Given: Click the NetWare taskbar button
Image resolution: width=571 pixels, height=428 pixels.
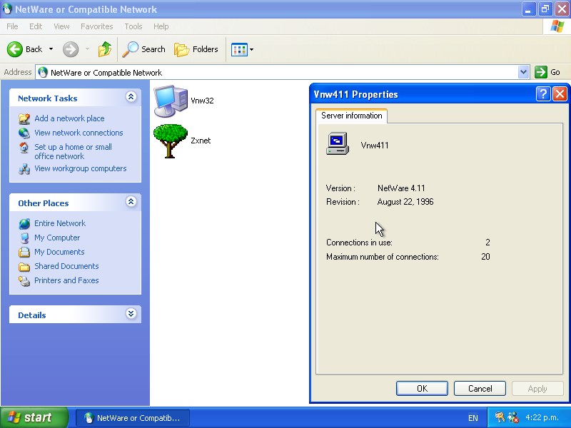Looking at the screenshot, I should point(133,418).
